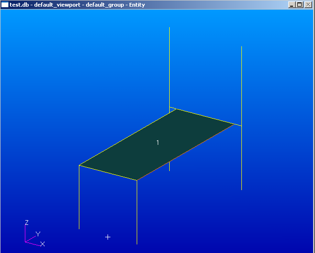This screenshot has width=315, height=253.
Task: Select surface label 1 in the viewport
Action: pyautogui.click(x=158, y=142)
